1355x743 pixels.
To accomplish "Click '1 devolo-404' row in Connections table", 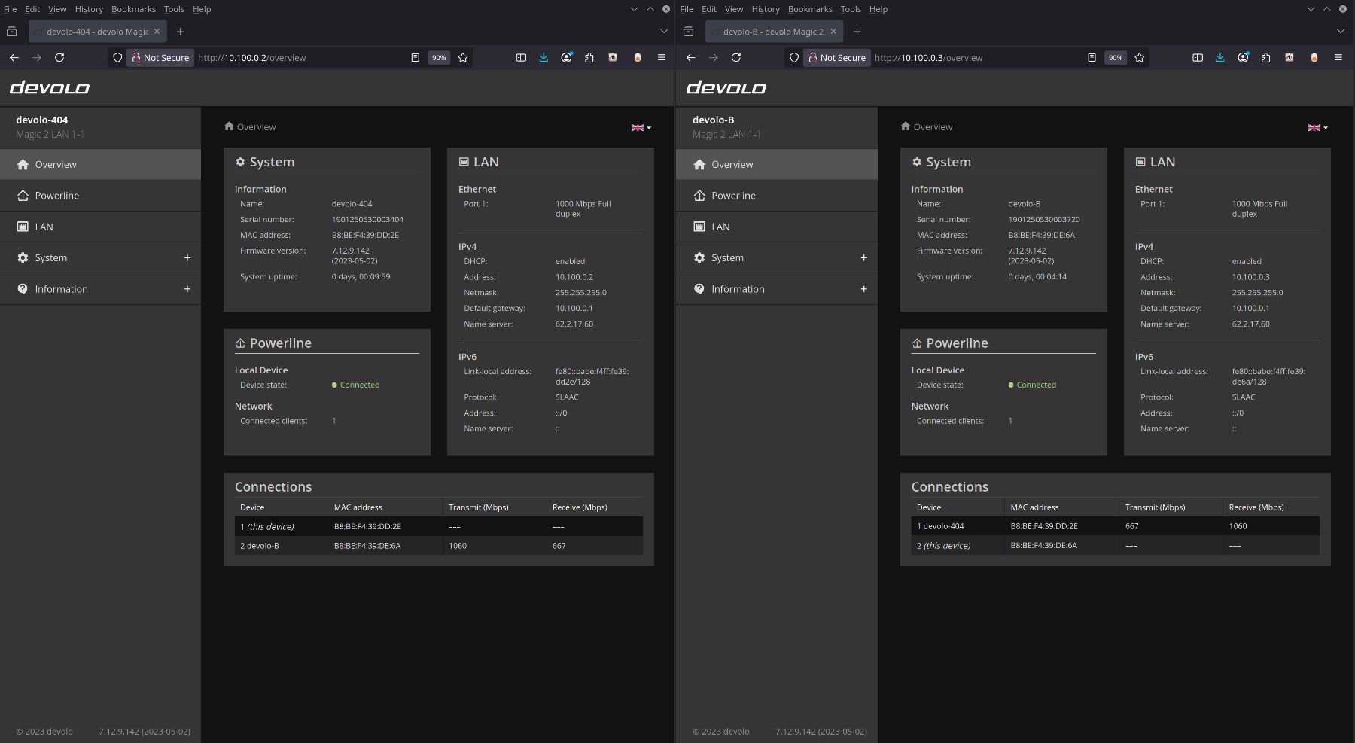I will [x=1116, y=526].
